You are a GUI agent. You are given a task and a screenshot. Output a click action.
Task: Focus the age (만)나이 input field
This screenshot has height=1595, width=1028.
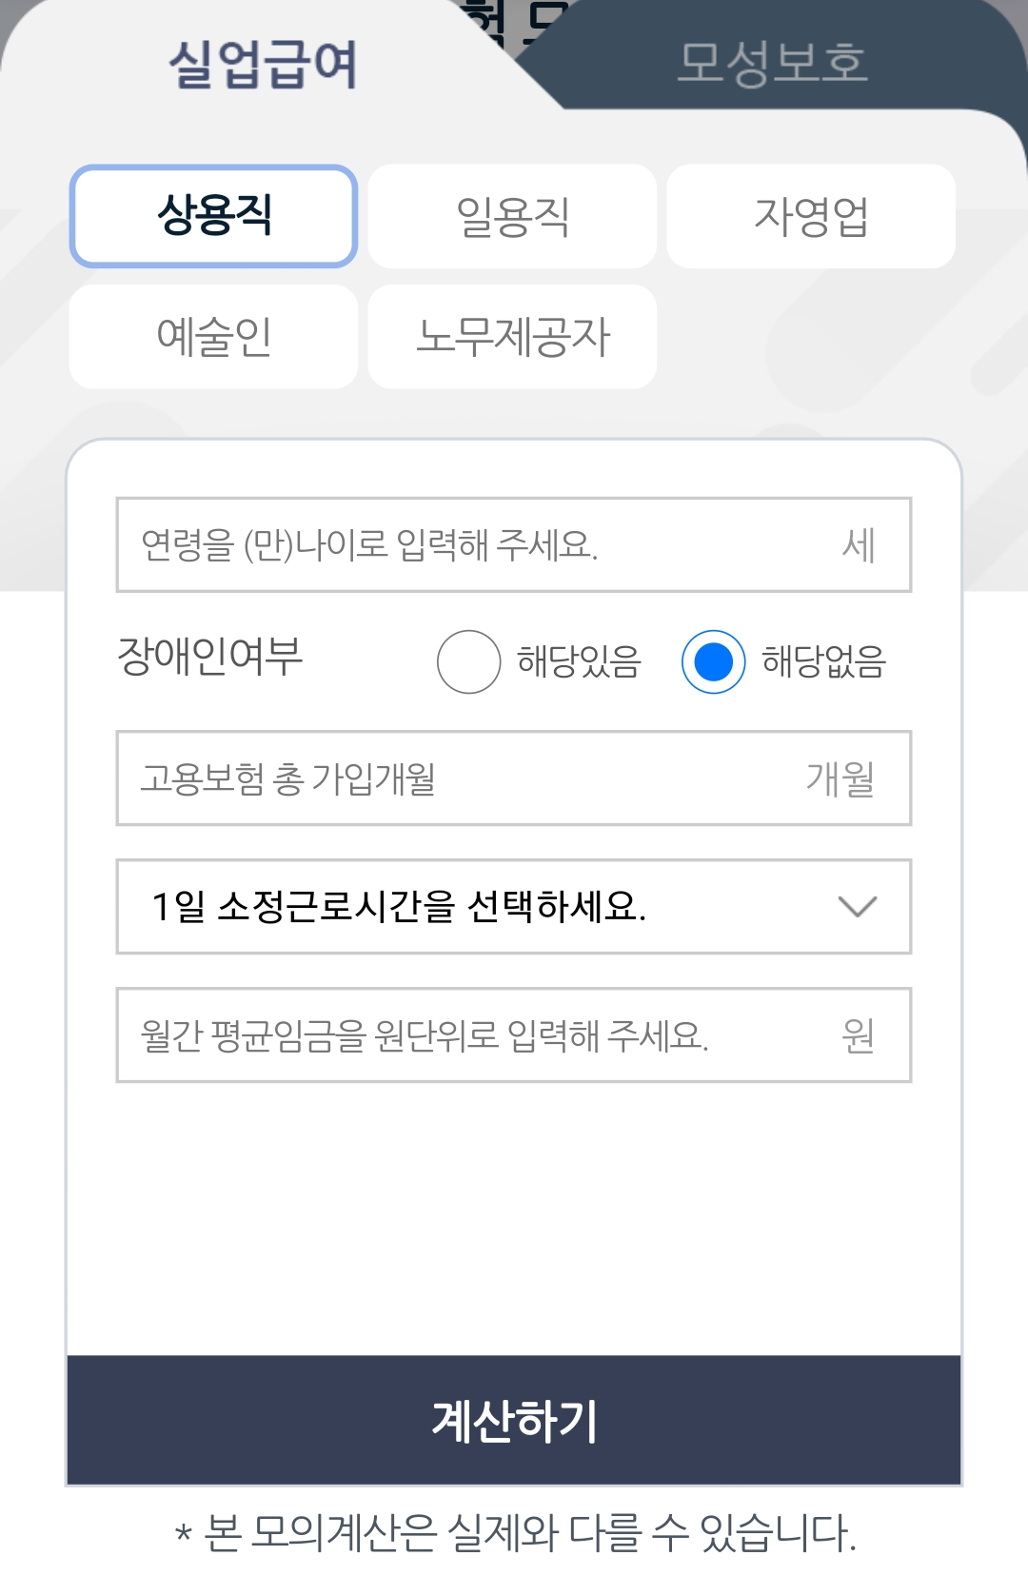click(x=514, y=544)
